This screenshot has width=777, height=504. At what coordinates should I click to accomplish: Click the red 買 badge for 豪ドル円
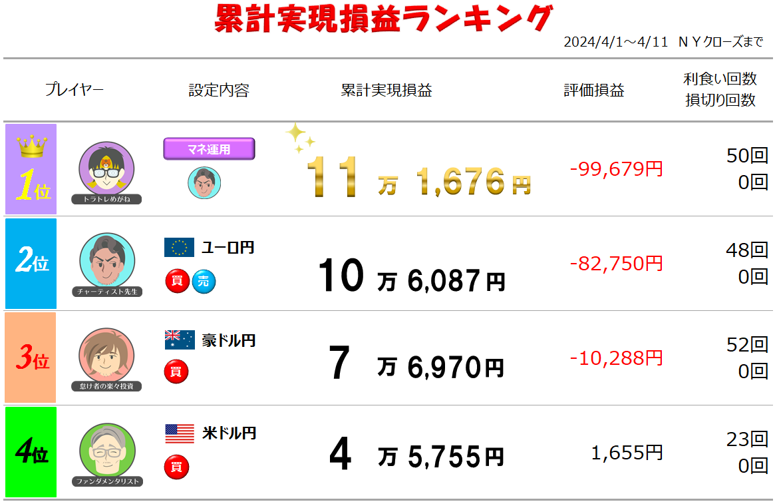click(176, 372)
